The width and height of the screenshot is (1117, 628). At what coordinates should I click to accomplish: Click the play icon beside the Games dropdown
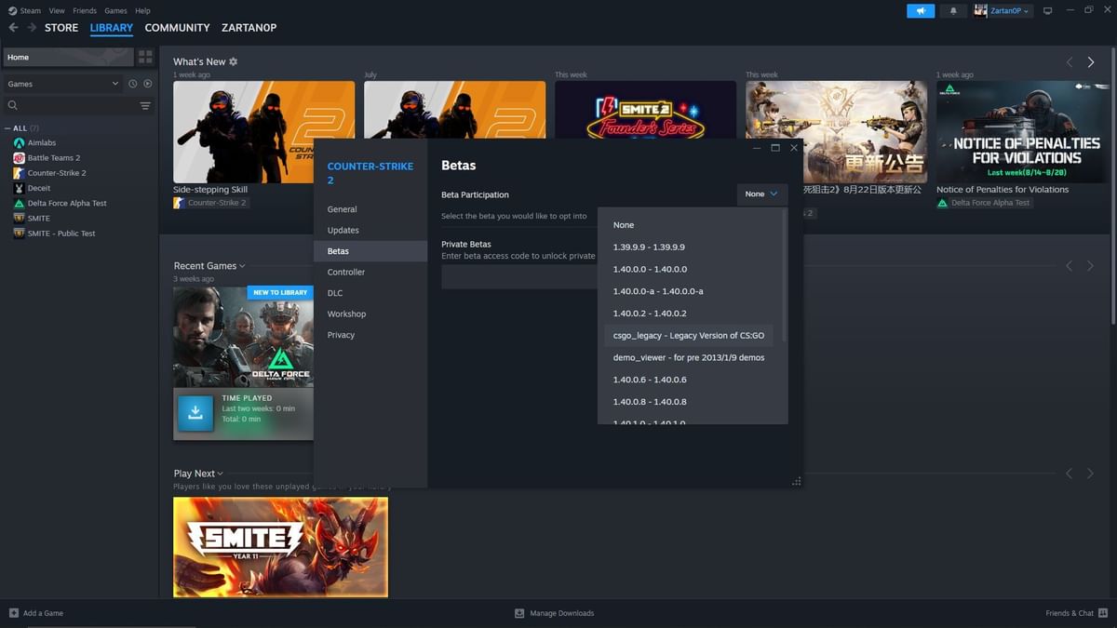(147, 83)
